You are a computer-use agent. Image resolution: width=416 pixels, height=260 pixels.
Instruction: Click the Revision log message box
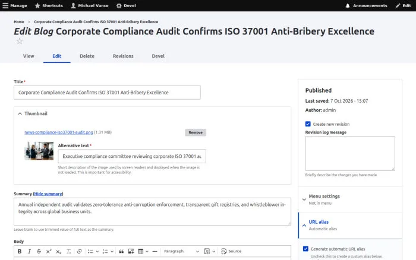[350, 154]
